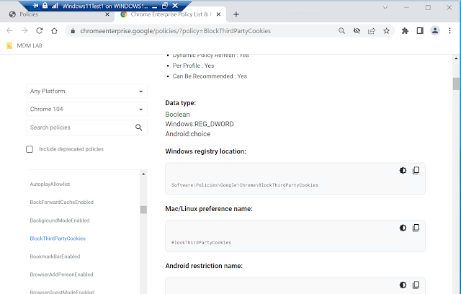Open the Chrome 104 version dropdown
Screen dimensions: 461x294
coord(86,109)
